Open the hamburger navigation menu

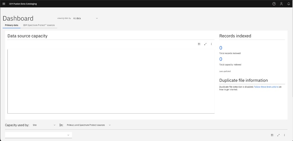[4, 4]
